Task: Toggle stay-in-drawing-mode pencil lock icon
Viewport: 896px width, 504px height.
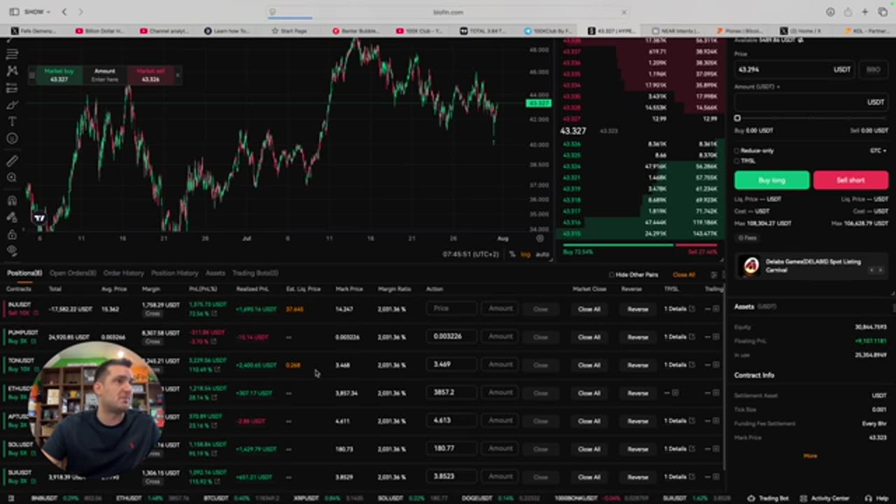Action: (12, 217)
